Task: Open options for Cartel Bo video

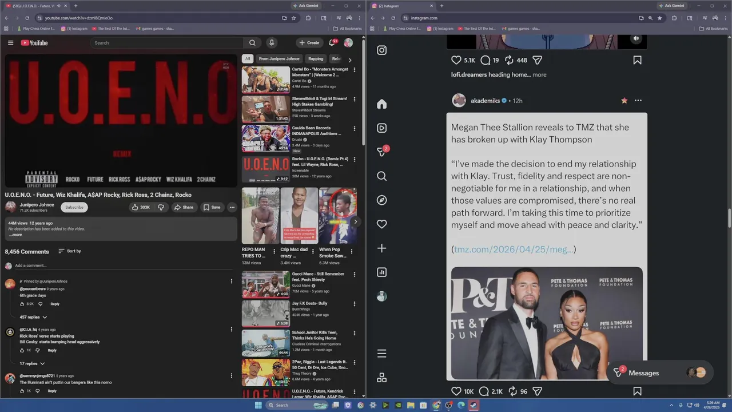Action: [355, 70]
